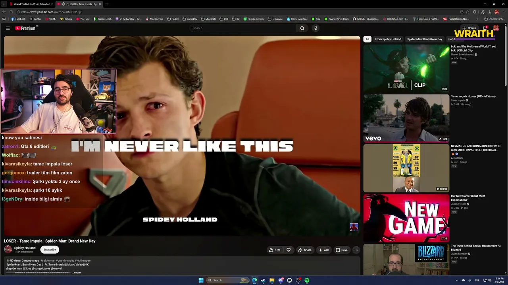Click the #spiderman hashtag

[48, 260]
